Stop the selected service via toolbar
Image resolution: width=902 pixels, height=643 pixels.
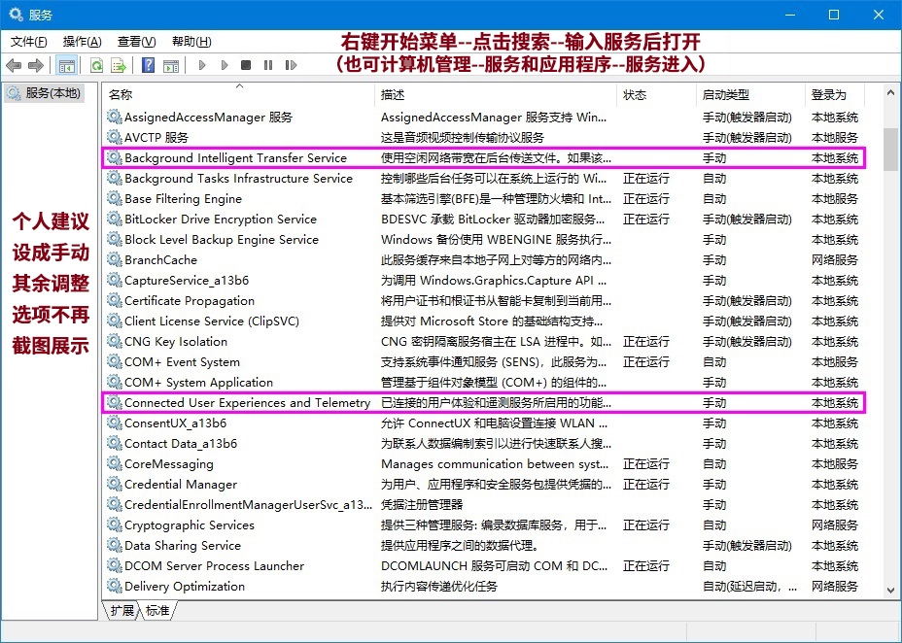(246, 65)
